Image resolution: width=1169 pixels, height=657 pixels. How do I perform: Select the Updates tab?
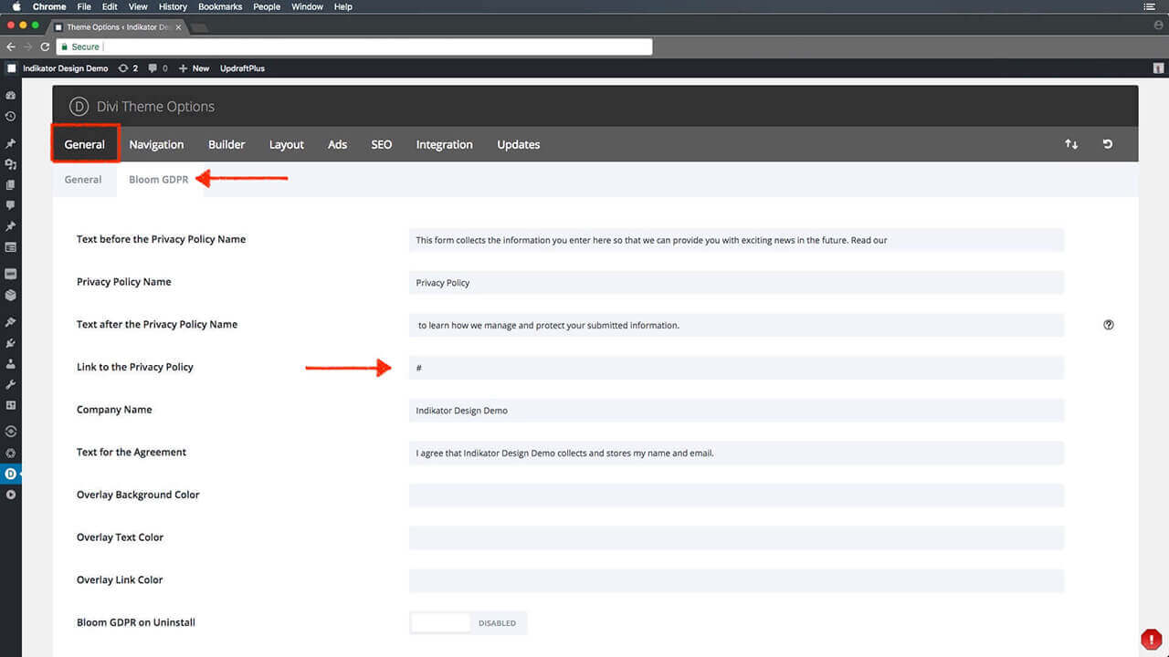click(x=519, y=144)
